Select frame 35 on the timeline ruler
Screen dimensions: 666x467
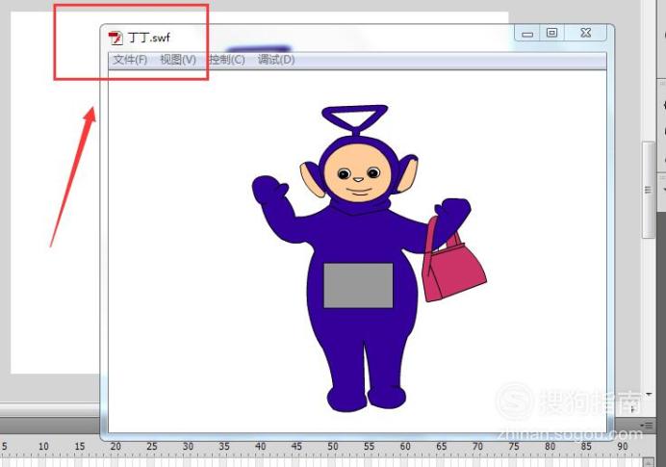(x=224, y=447)
